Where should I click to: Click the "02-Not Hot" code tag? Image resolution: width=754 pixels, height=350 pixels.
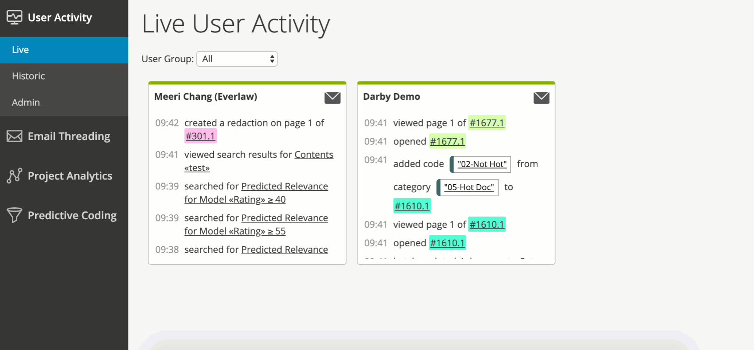point(481,164)
